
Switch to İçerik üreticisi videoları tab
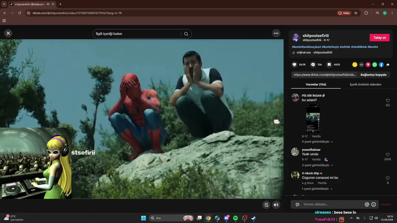pos(365,85)
